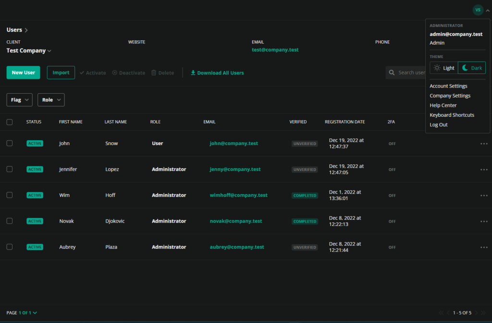Viewport: 492px width, 323px height.
Task: Click the ACTIVE status badge for John
Action: (35, 143)
